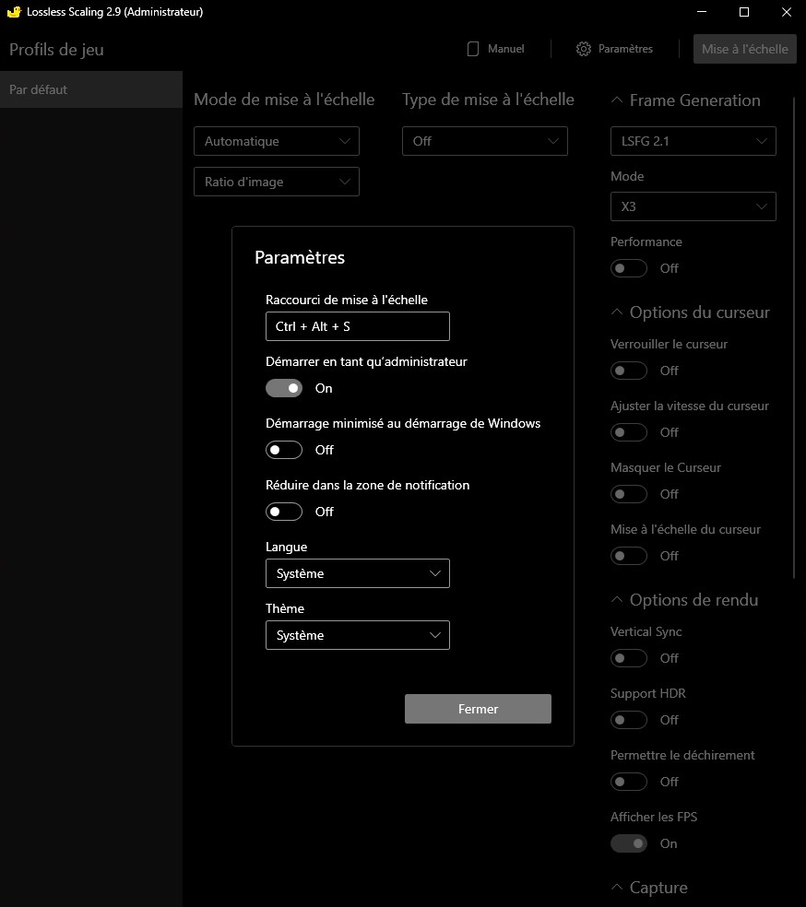Close the Lossless Scaling window
The height and width of the screenshot is (907, 806).
787,12
